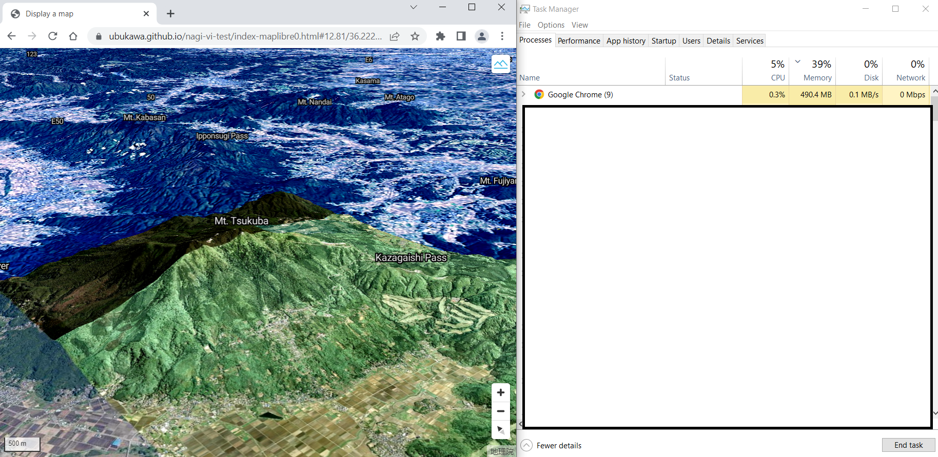
Task: Go back in Chrome
Action: 11,36
